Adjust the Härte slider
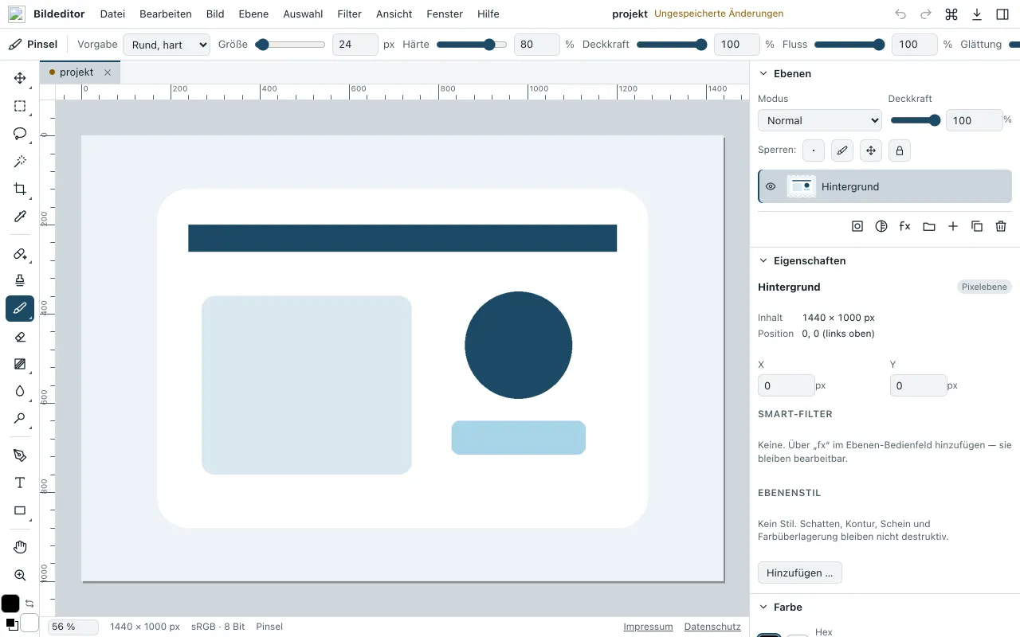This screenshot has height=637, width=1020. 472,45
